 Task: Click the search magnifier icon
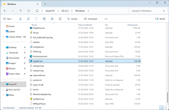[x=164, y=11]
